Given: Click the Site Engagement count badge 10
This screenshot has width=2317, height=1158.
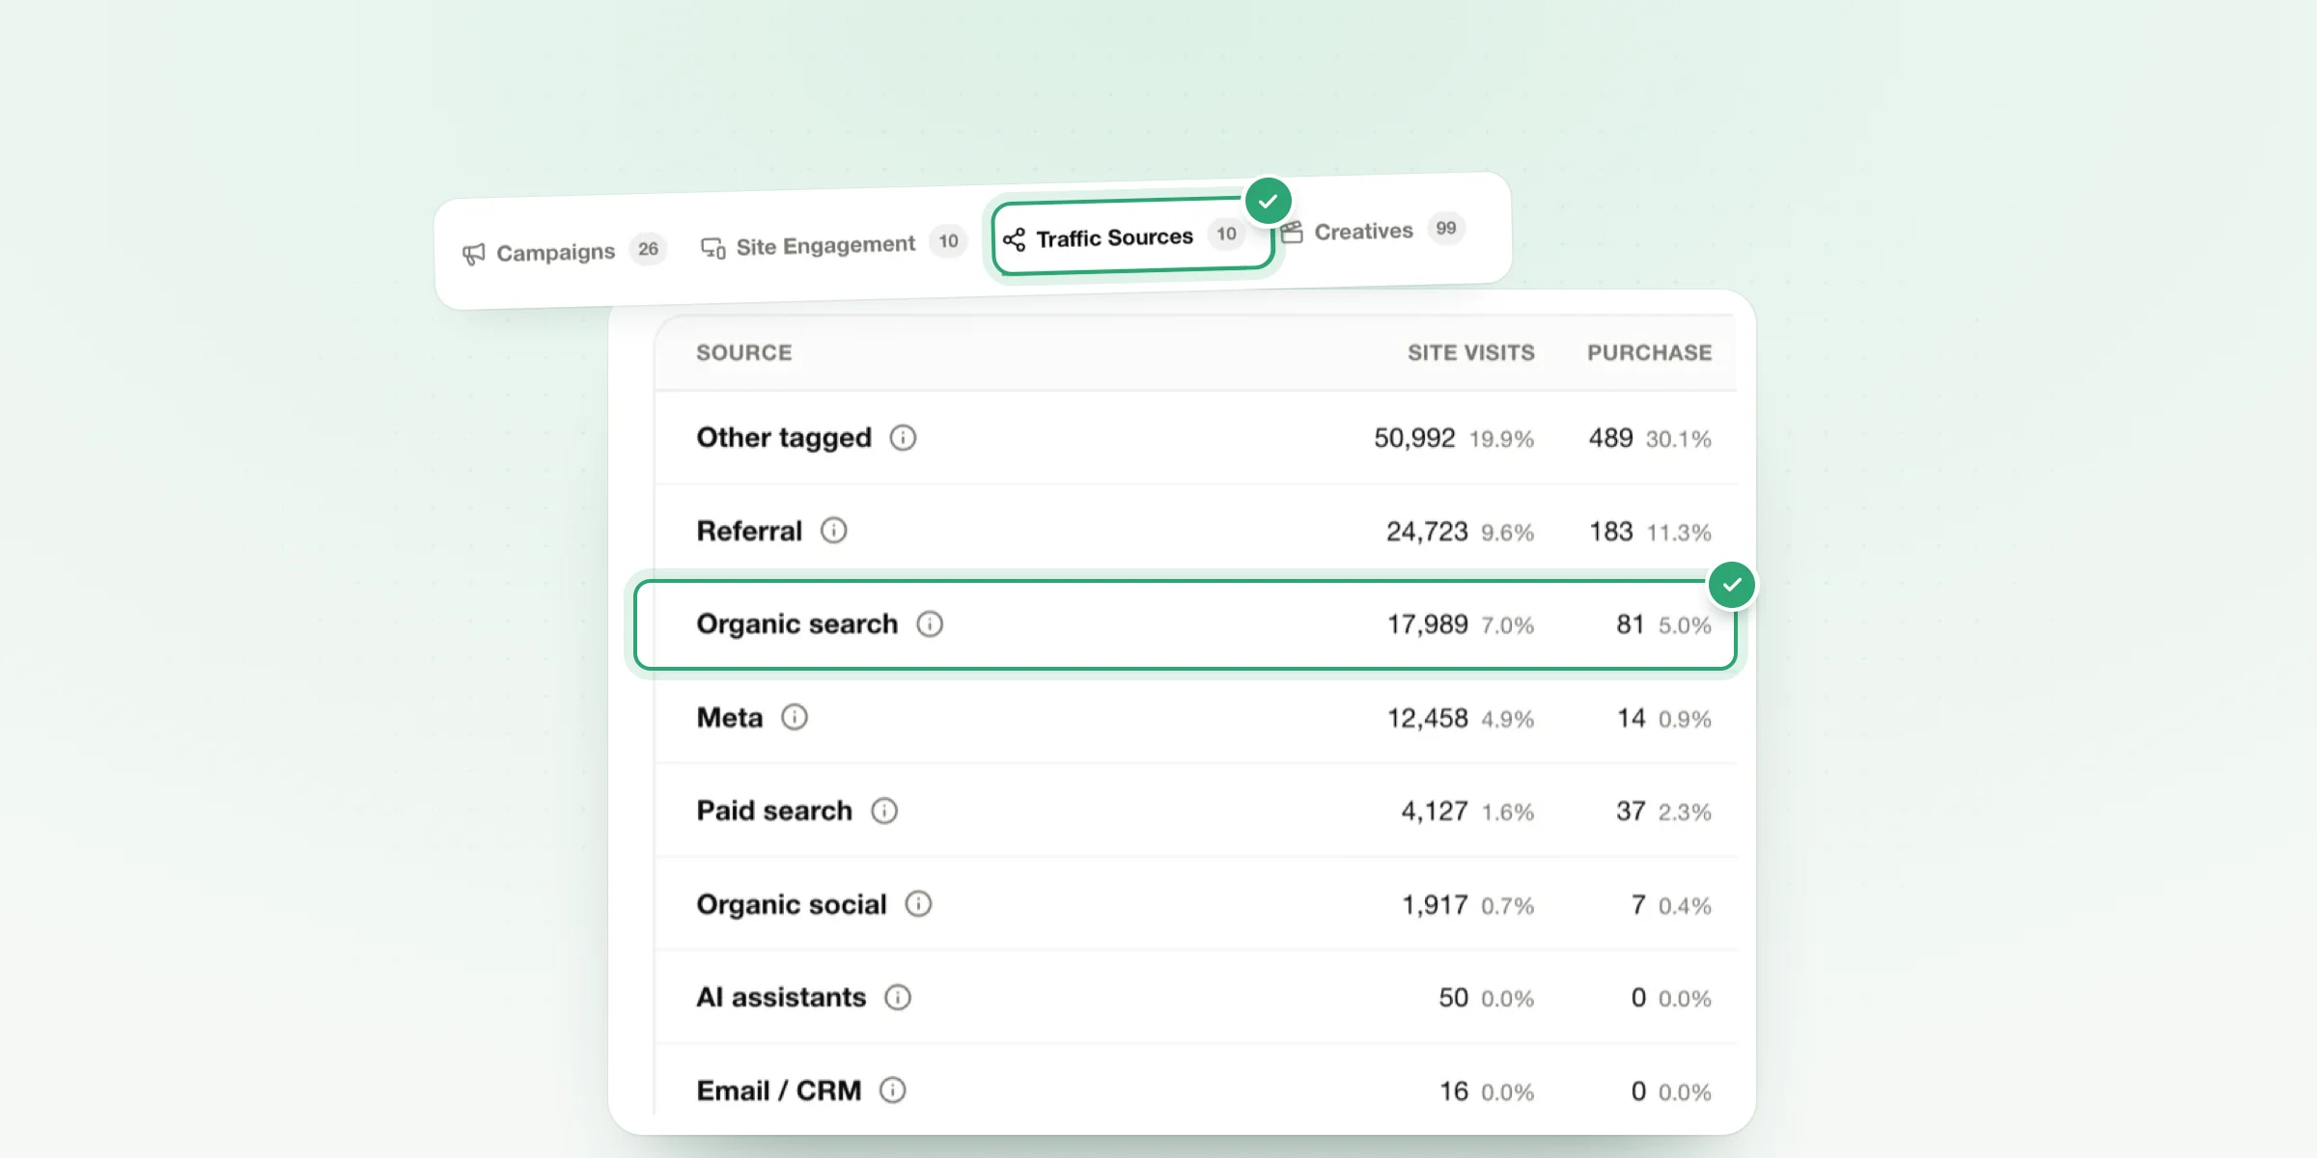Looking at the screenshot, I should tap(948, 241).
